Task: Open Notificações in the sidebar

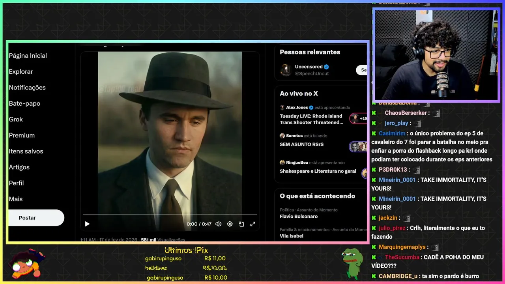Action: pos(27,88)
